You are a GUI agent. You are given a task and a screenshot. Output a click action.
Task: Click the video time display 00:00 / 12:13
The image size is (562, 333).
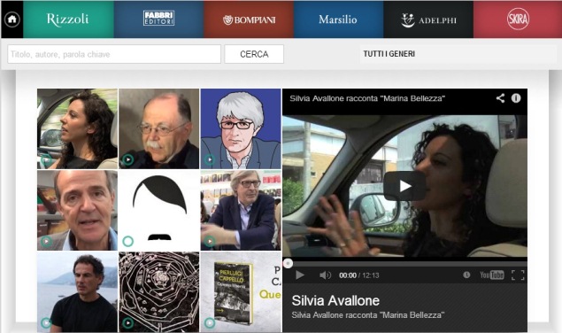tap(359, 275)
